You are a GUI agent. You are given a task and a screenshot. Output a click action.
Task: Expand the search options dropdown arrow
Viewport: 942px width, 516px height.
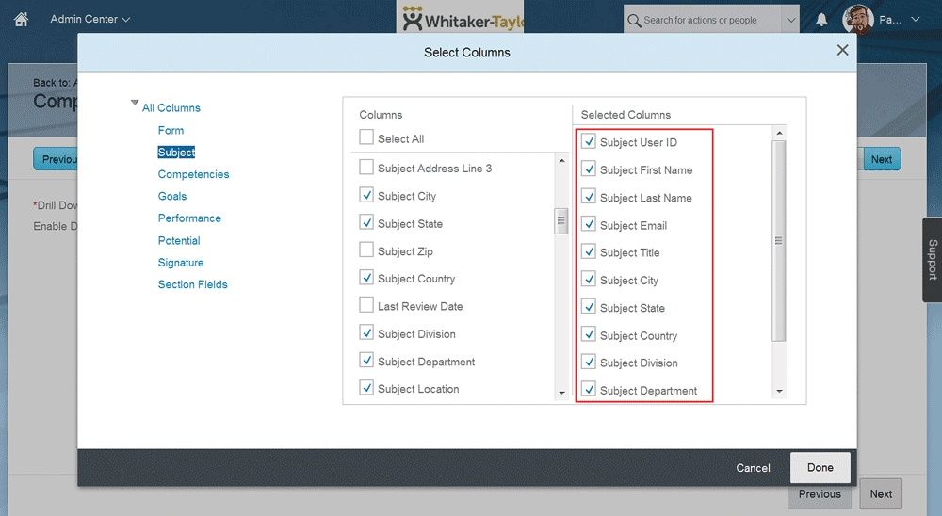pyautogui.click(x=790, y=20)
